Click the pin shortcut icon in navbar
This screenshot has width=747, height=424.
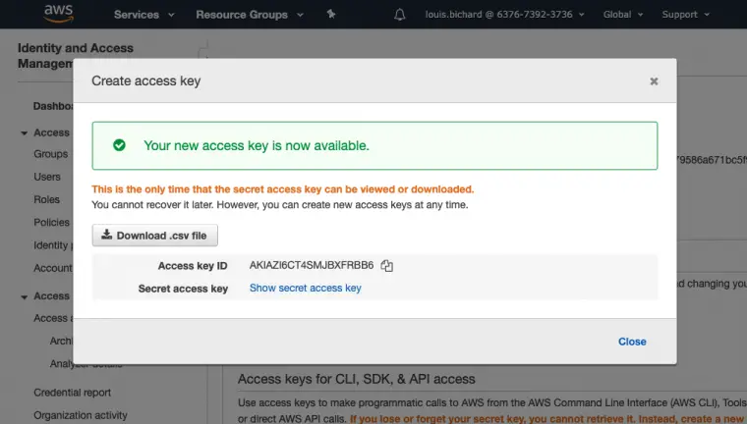(330, 15)
